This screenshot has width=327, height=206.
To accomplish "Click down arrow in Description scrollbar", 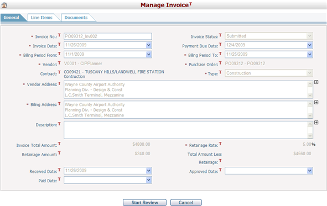I will [310, 136].
